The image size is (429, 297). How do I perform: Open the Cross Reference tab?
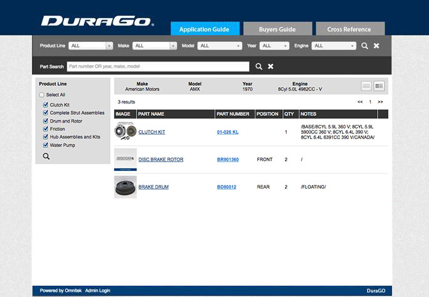pyautogui.click(x=350, y=29)
